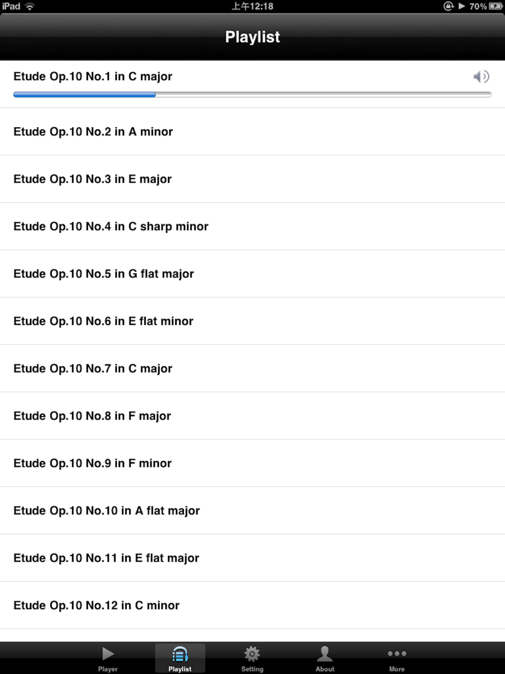
Task: Play Etude Op.10 No.4 in C sharp minor
Action: point(111,226)
